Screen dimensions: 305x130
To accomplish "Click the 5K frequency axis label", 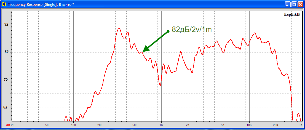I will (223, 124).
